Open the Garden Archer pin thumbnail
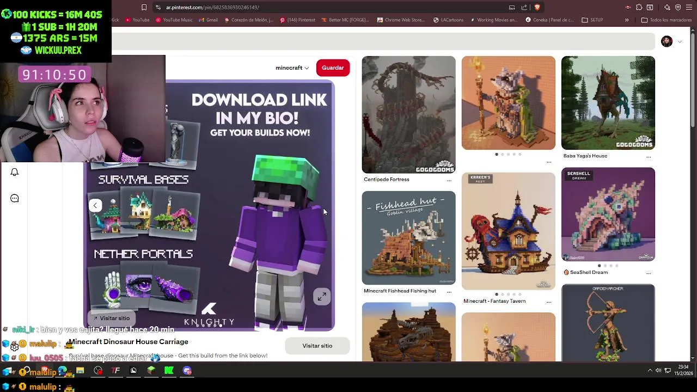 tap(608, 322)
